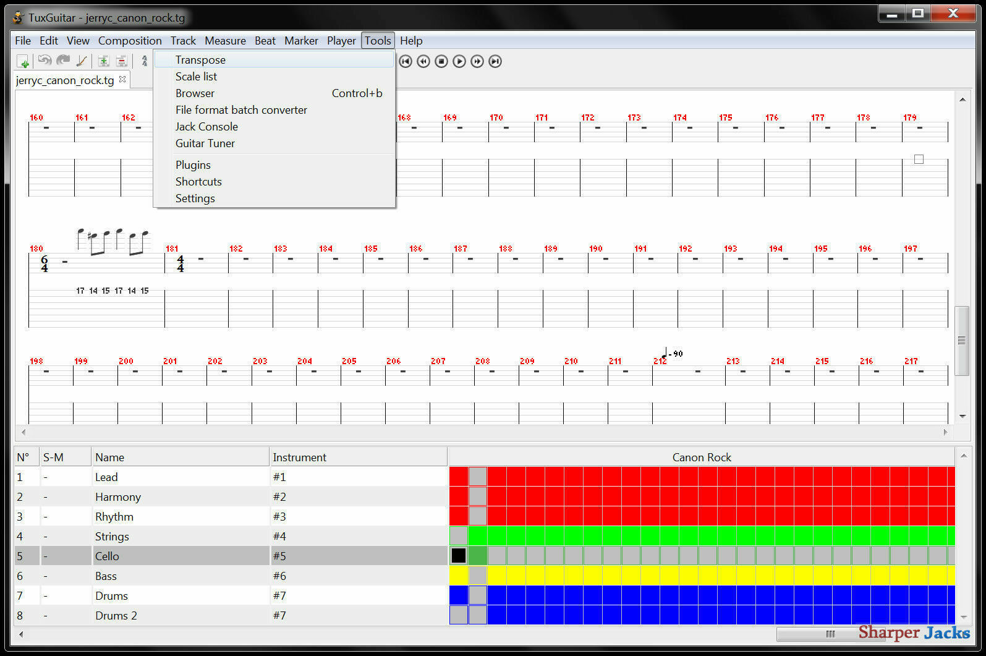Image resolution: width=986 pixels, height=656 pixels.
Task: Click the Add track toolbar icon
Action: [x=103, y=61]
